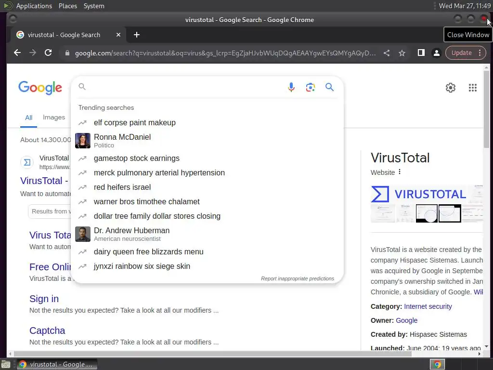Open the Sign in sitelink
The width and height of the screenshot is (493, 370).
pos(44,299)
